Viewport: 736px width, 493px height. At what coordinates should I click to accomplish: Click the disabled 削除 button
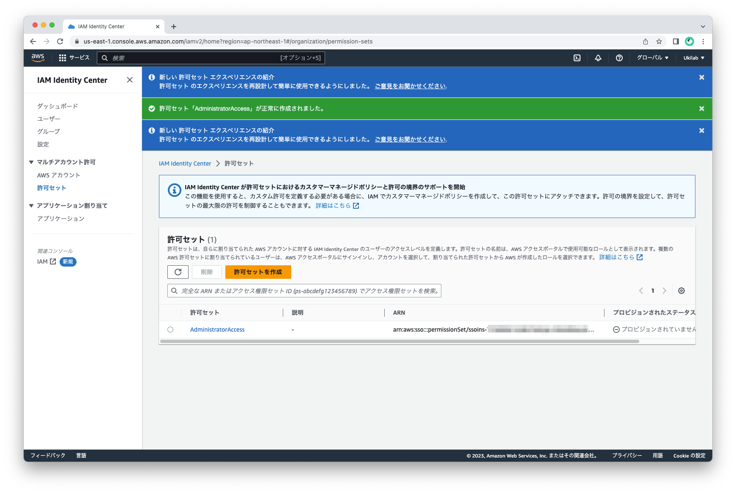[207, 272]
